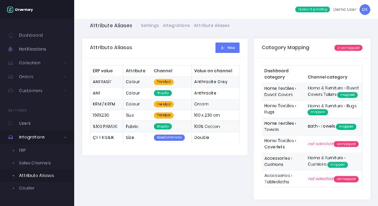Click the 160 x 230 cm value

tap(207, 115)
